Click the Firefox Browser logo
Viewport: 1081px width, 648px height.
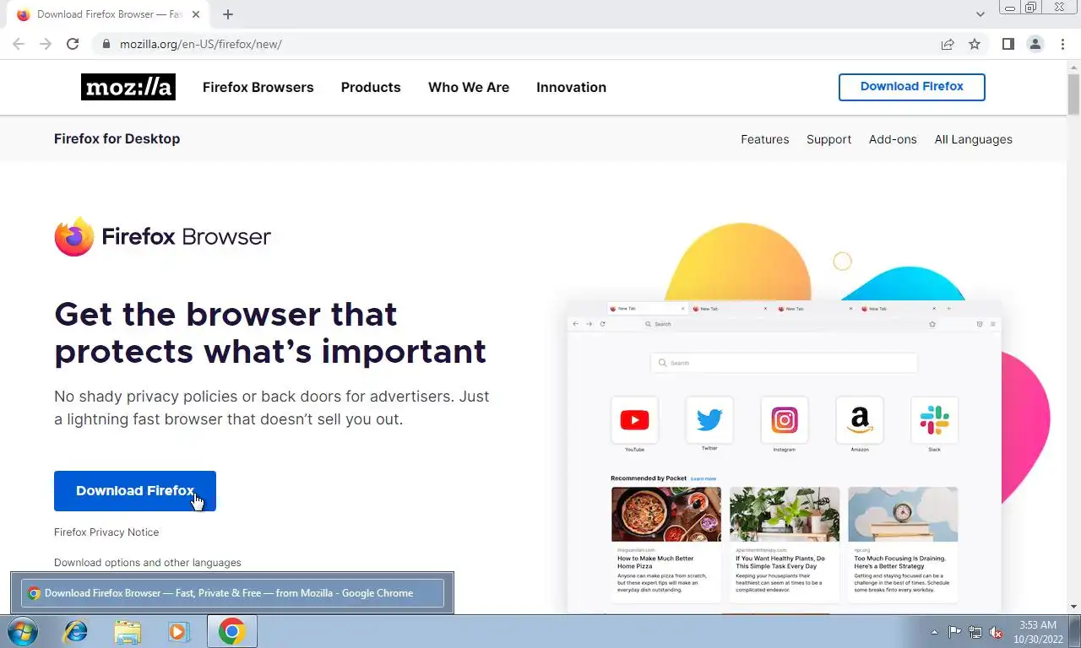(162, 236)
